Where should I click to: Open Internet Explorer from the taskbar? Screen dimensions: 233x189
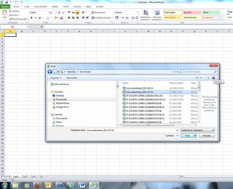[x=71, y=185]
